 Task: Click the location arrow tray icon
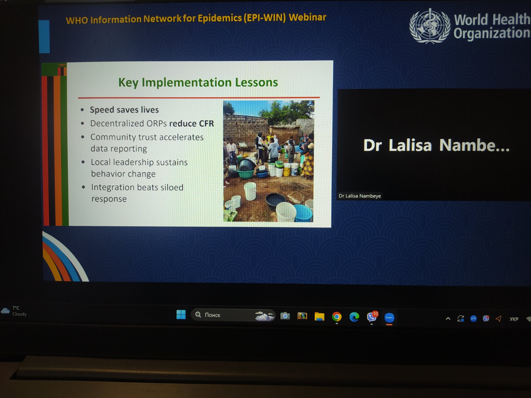coord(498,319)
